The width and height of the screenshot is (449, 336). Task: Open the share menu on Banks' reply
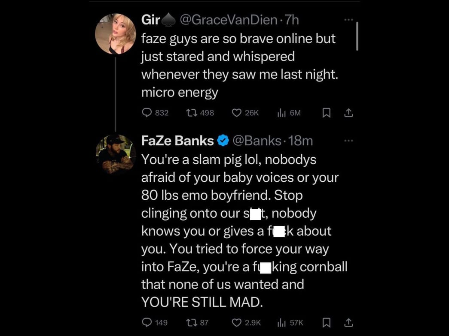[349, 322]
